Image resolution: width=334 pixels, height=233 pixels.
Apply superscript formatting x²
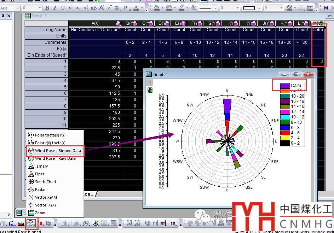(x=70, y=8)
